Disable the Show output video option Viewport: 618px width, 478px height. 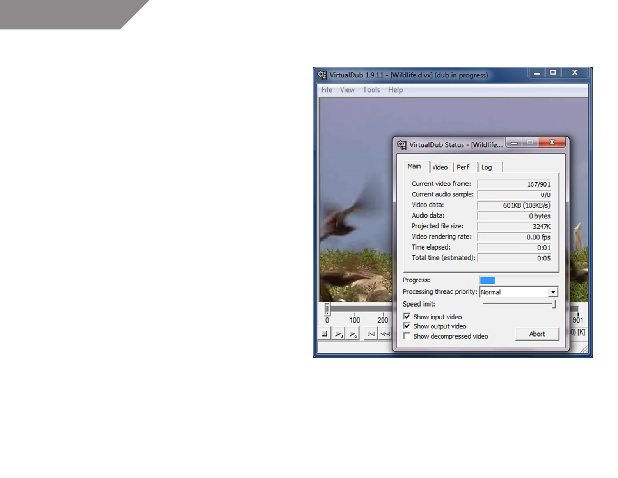click(x=407, y=326)
